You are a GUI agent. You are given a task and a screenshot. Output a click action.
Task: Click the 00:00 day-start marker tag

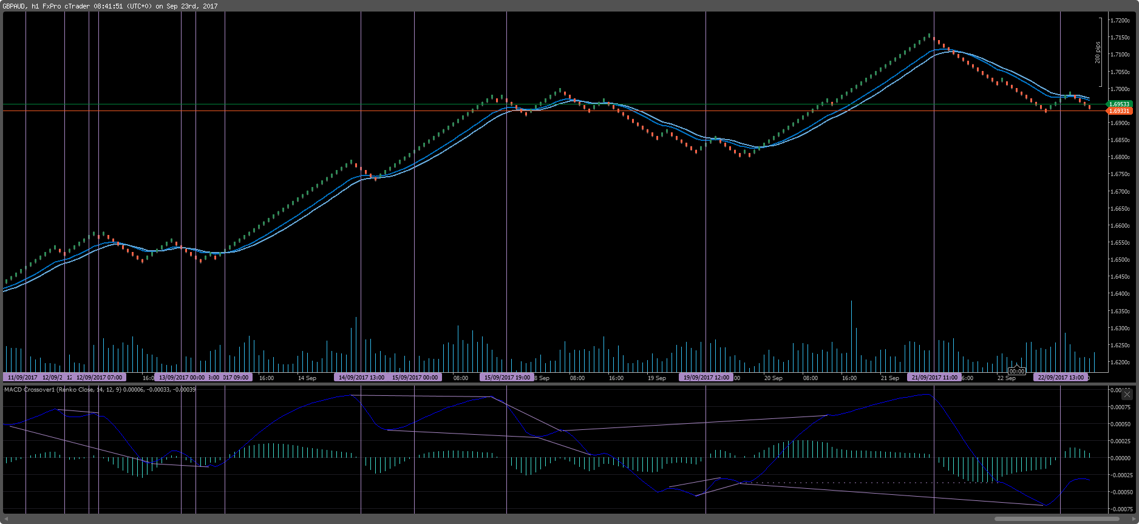coord(1017,371)
